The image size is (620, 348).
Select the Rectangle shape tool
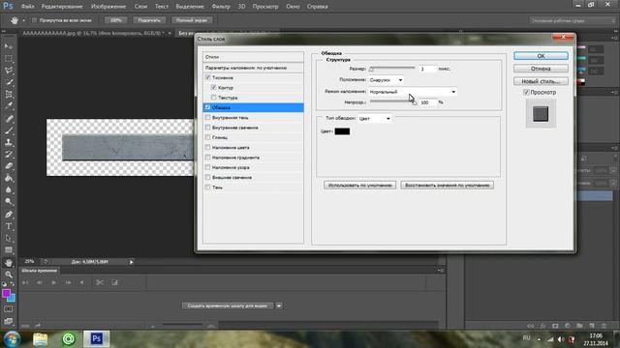coord(9,250)
